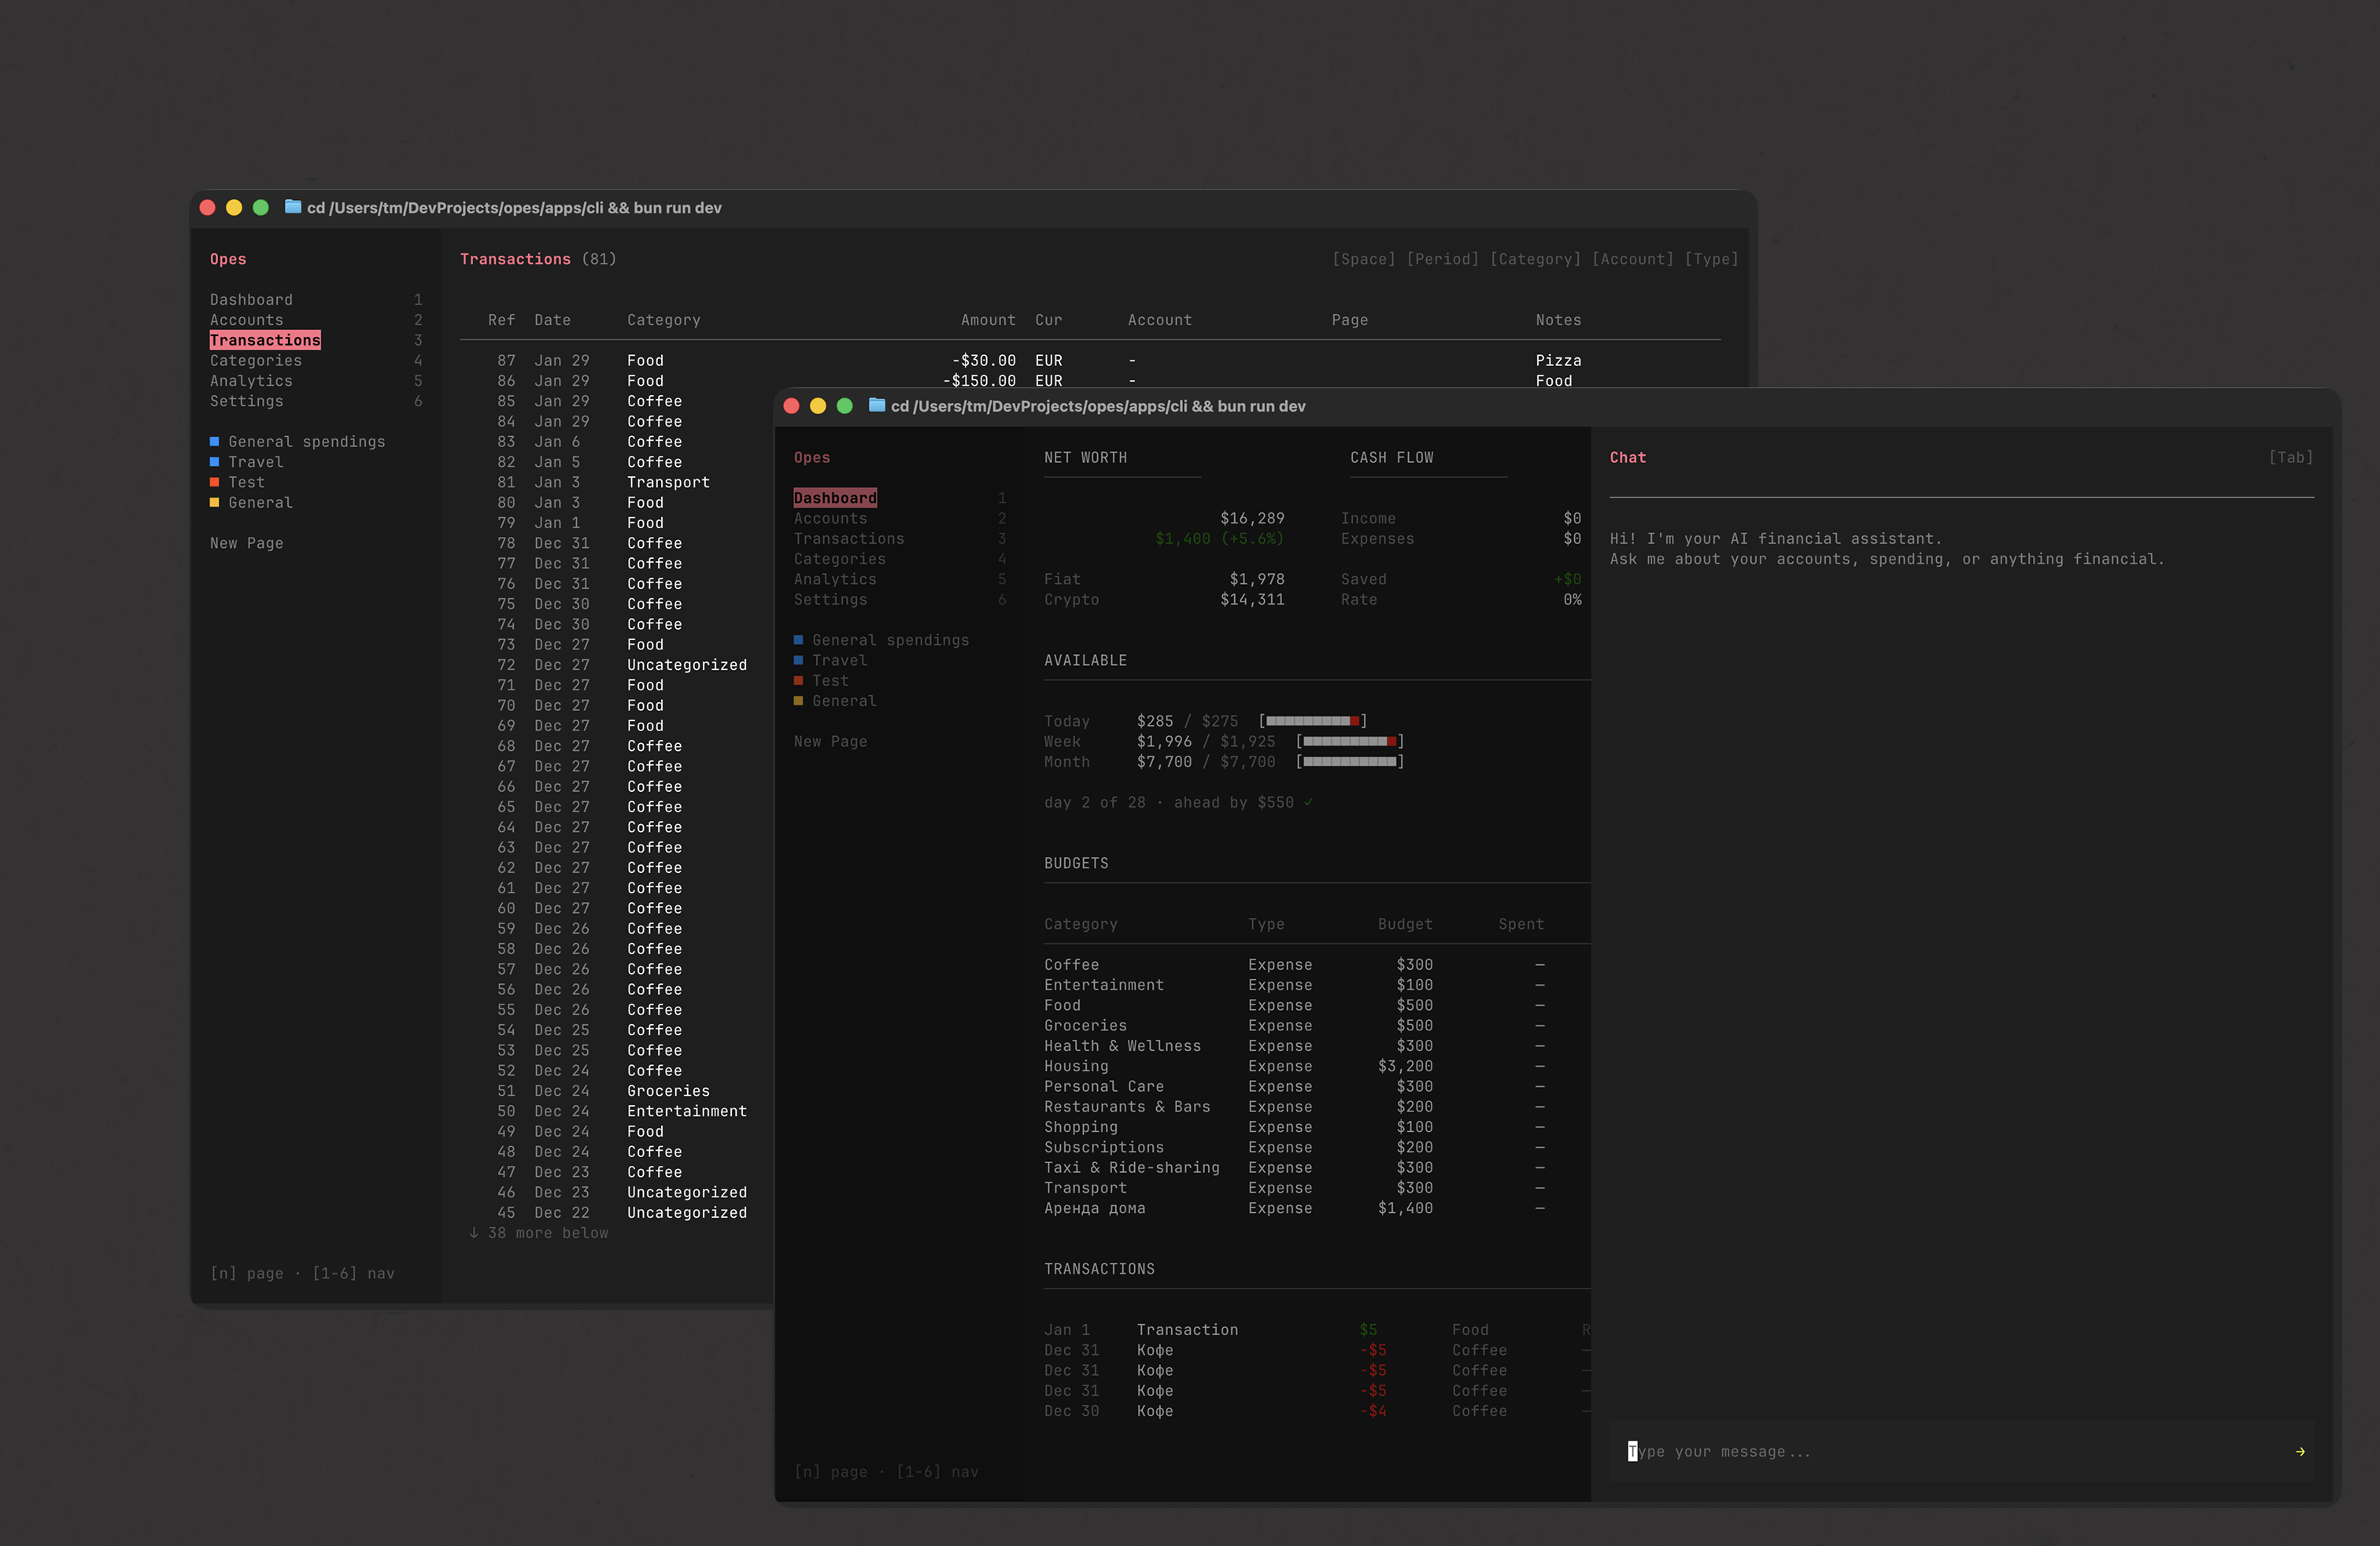The width and height of the screenshot is (2380, 1546).
Task: Expand the '38 more below' transactions indicator
Action: 547,1233
